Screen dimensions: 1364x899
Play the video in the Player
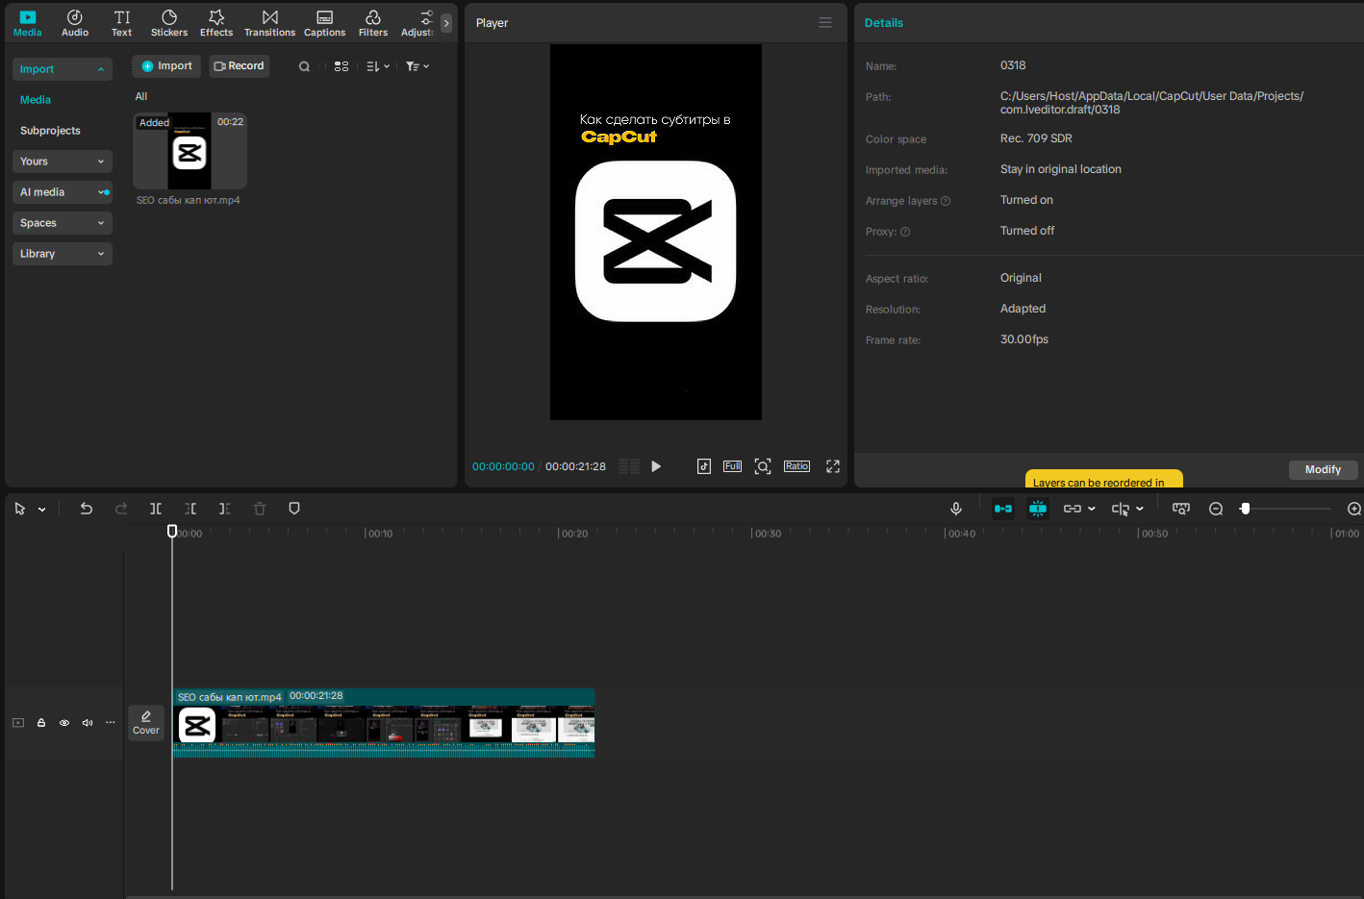[656, 466]
